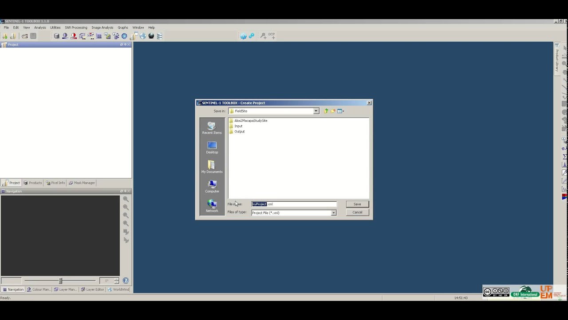Click the grey square save icon in toolbar
The image size is (568, 320).
click(33, 36)
